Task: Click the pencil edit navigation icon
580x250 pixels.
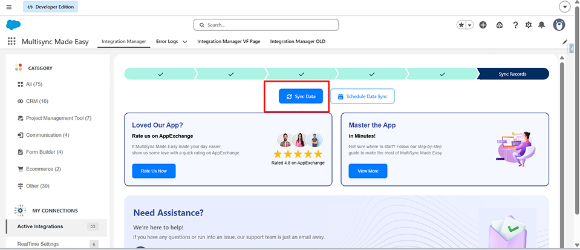Action: (x=565, y=42)
